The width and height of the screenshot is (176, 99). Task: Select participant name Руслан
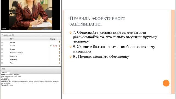(x=13, y=42)
